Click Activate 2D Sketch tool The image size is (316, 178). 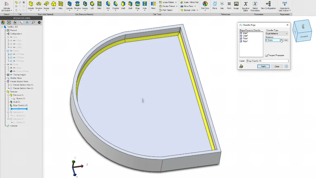tap(7, 6)
